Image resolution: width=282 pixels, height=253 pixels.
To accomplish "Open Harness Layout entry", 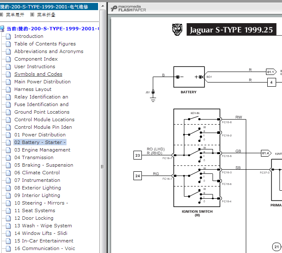I will [33, 89].
